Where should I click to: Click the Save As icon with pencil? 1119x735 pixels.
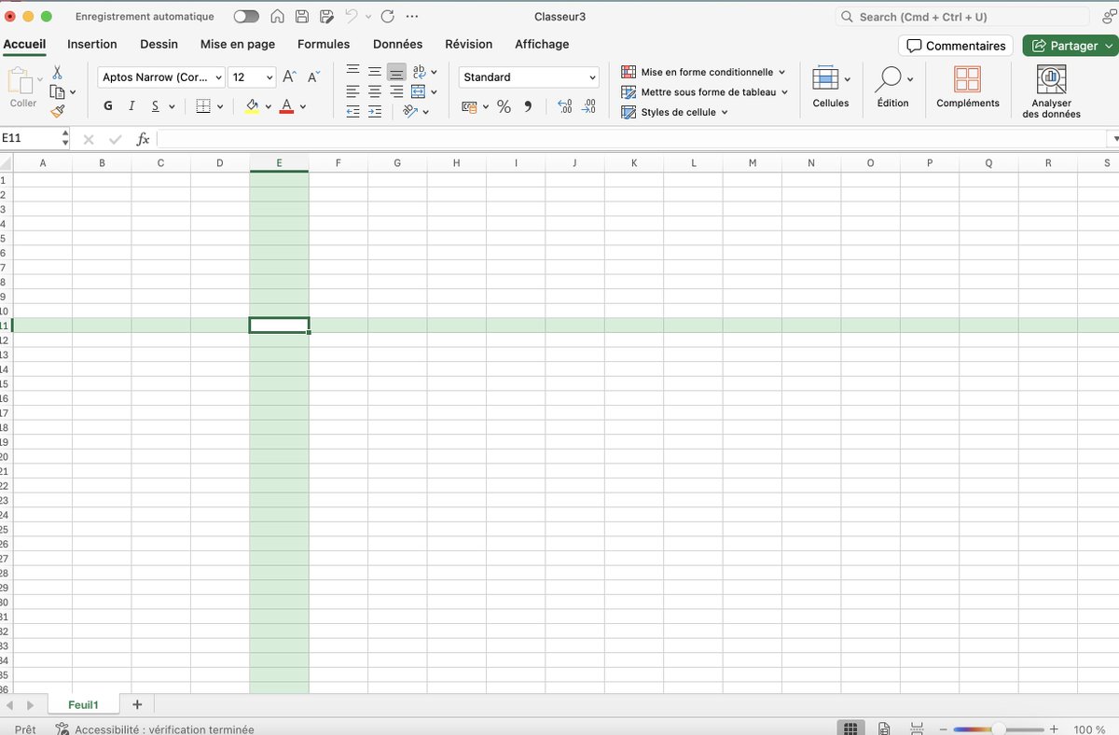[x=326, y=17]
